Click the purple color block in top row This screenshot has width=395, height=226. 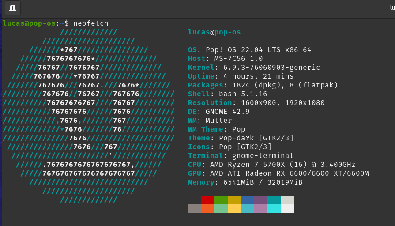point(261,200)
